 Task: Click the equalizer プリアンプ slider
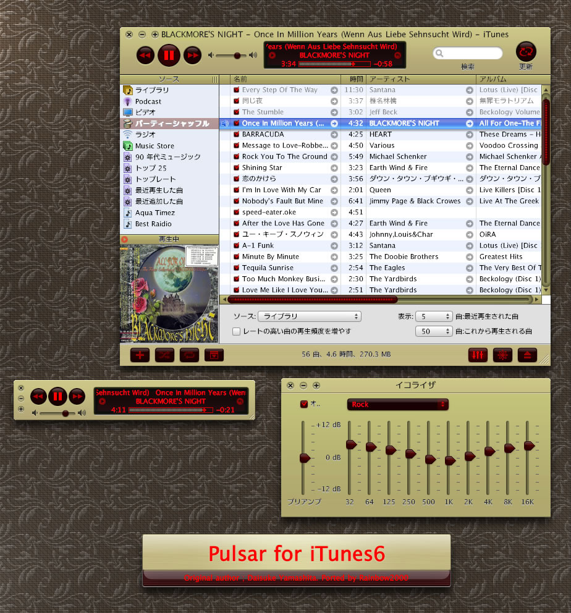pyautogui.click(x=304, y=458)
